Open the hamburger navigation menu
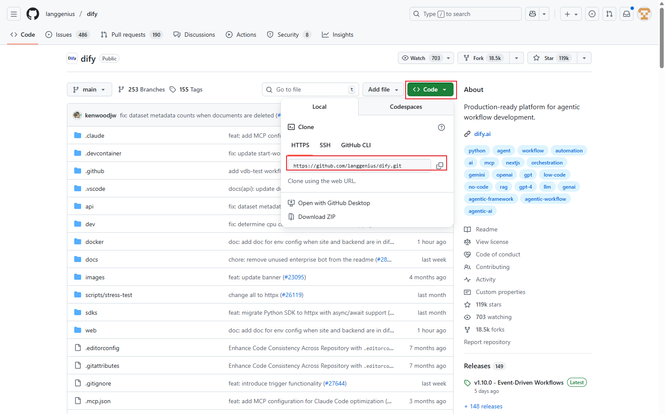This screenshot has width=665, height=414. click(13, 14)
